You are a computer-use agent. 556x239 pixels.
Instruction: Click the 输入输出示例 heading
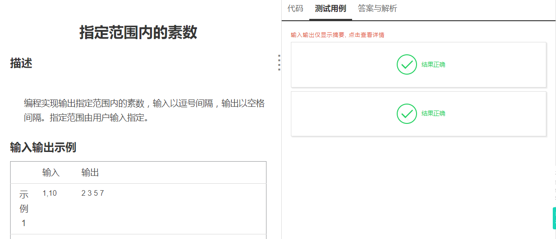(43, 147)
